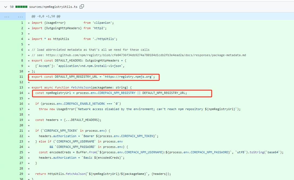This screenshot has width=294, height=180.
Task: Collapse the npmRegistryUtils.ts file diff
Action: pyautogui.click(x=6, y=6)
